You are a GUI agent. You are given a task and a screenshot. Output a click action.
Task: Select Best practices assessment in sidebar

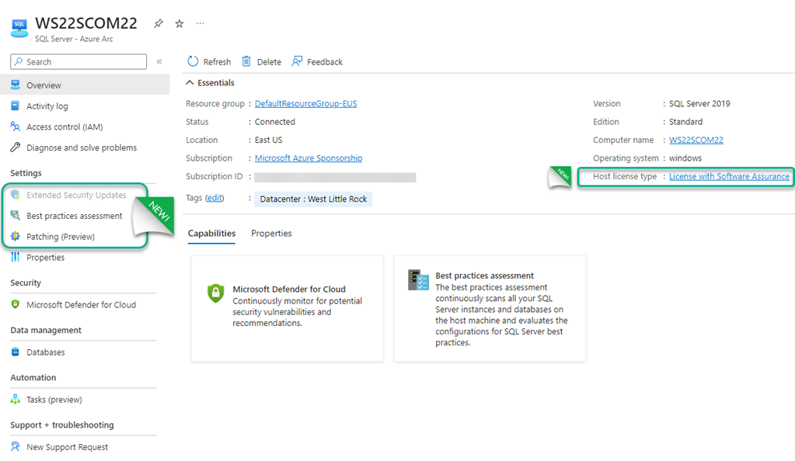pos(74,216)
